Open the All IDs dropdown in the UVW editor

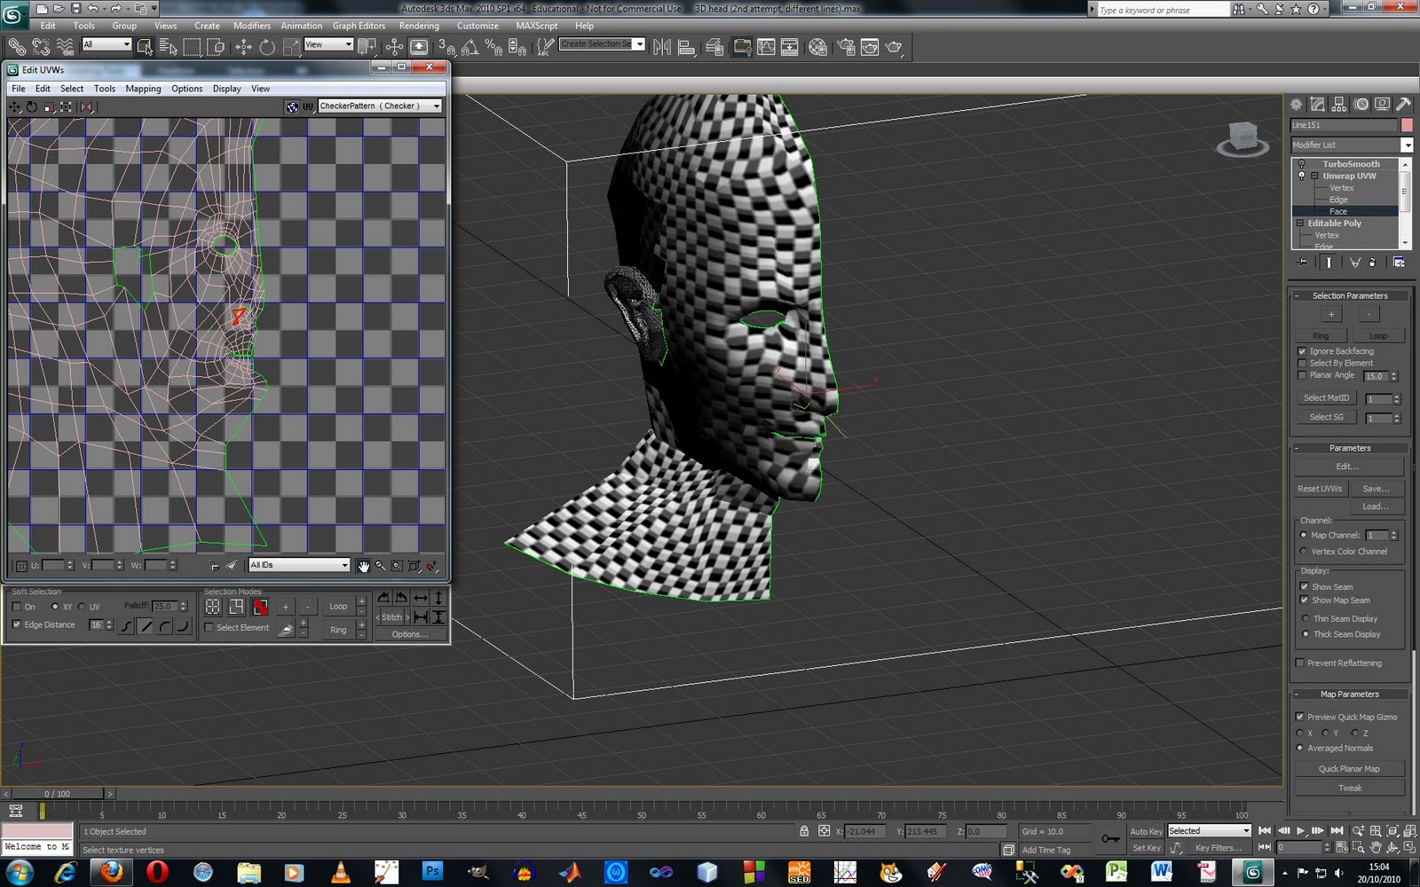pos(345,564)
